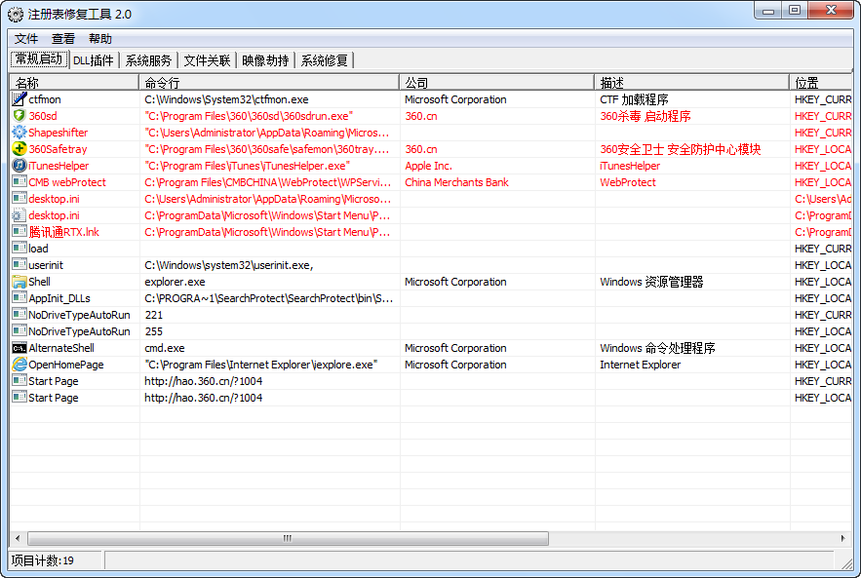Click the ctfmon pen icon

(20, 99)
